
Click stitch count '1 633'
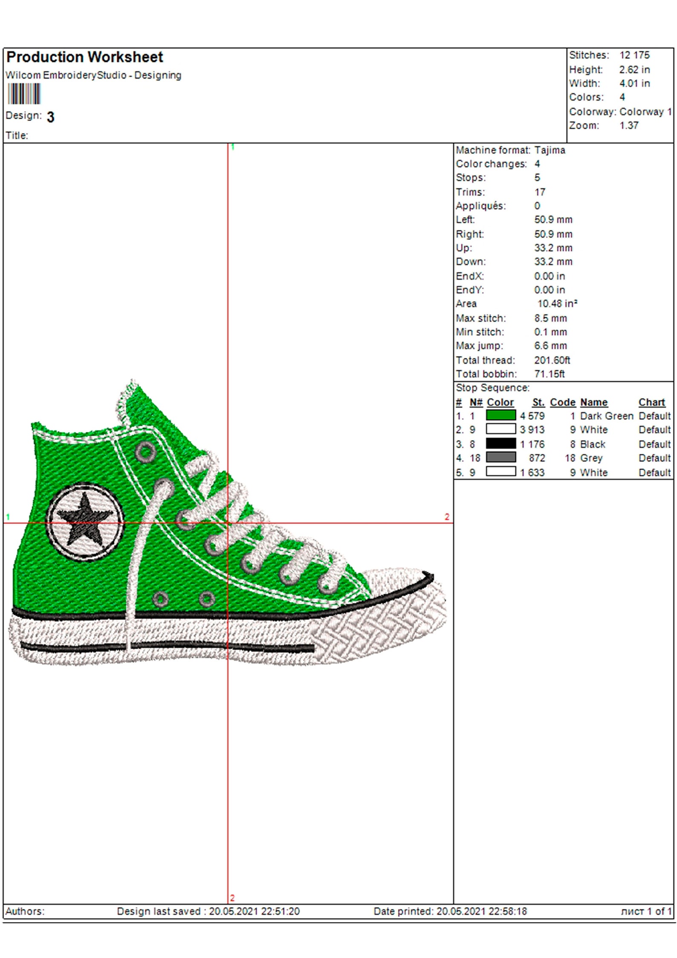pyautogui.click(x=532, y=473)
